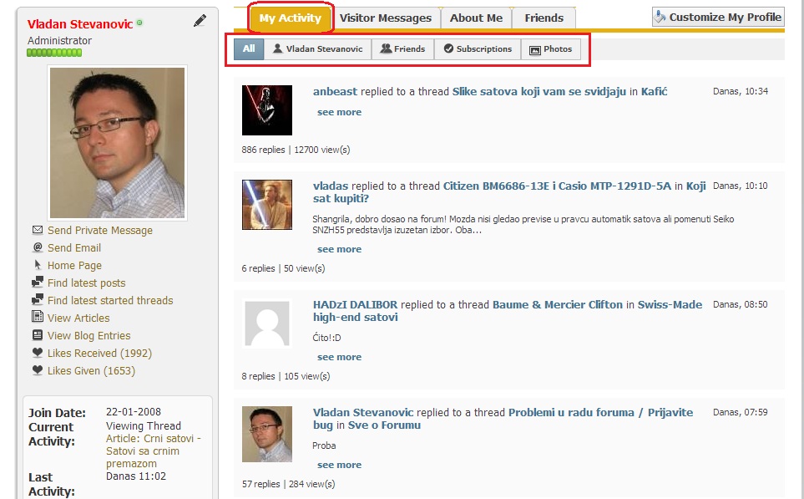Click the View Articles document icon
804x499 pixels.
click(x=37, y=317)
